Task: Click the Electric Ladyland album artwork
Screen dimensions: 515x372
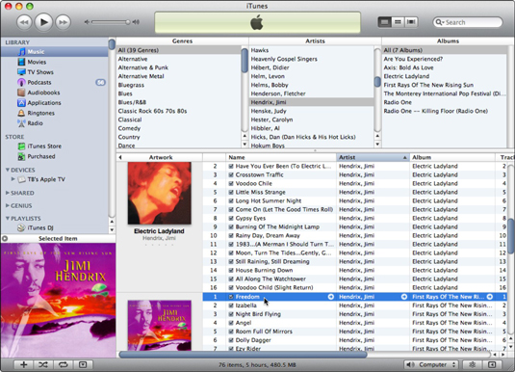Action: 159,193
